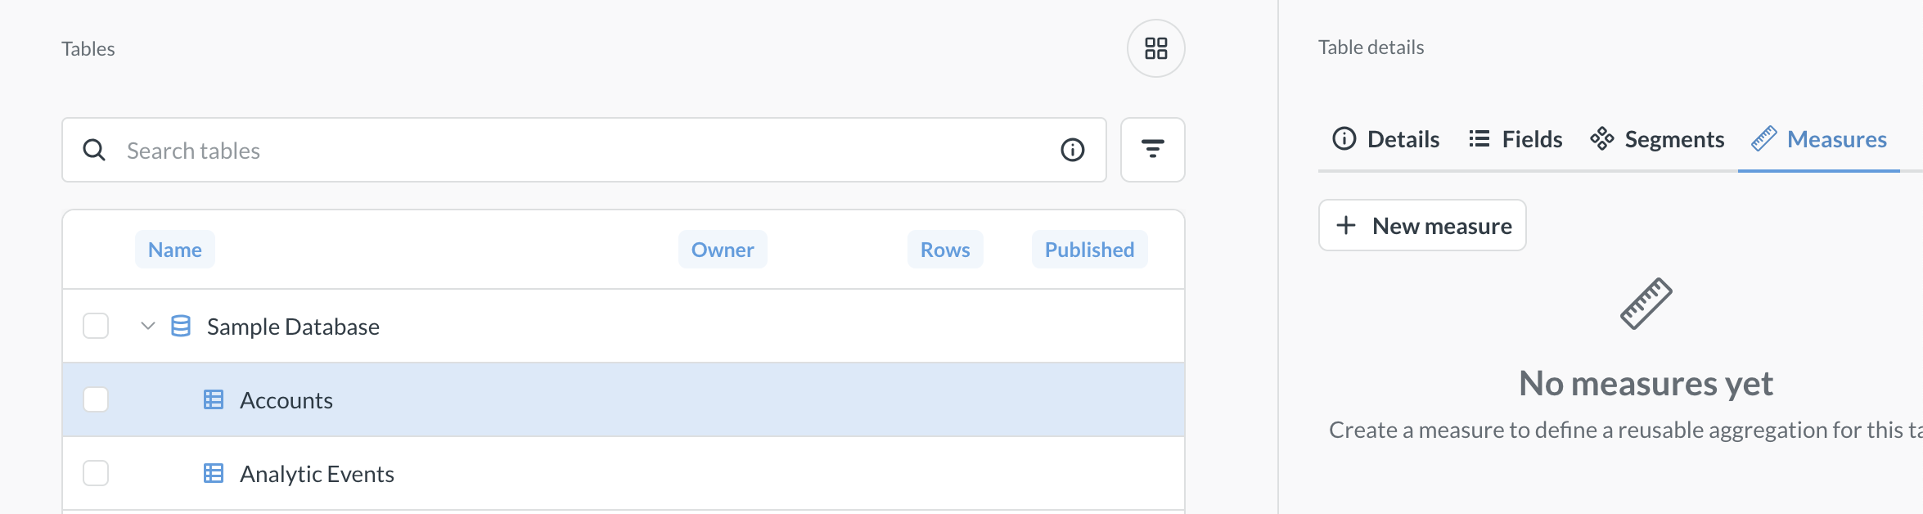This screenshot has height=514, width=1923.
Task: Focus the Search tables field
Action: click(573, 150)
